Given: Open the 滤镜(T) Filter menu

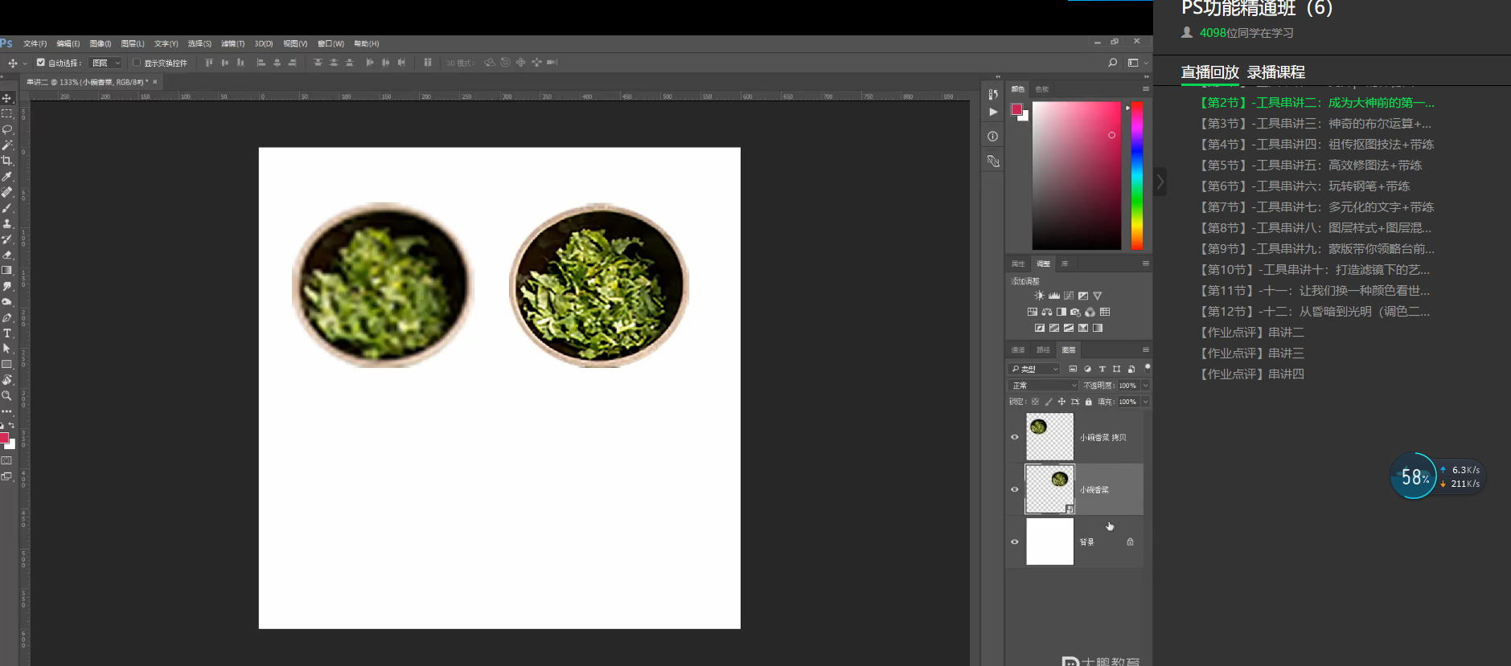Looking at the screenshot, I should [x=233, y=43].
